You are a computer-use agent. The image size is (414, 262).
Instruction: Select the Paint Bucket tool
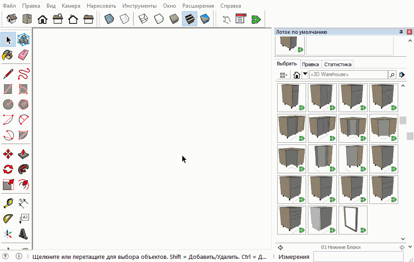8,55
